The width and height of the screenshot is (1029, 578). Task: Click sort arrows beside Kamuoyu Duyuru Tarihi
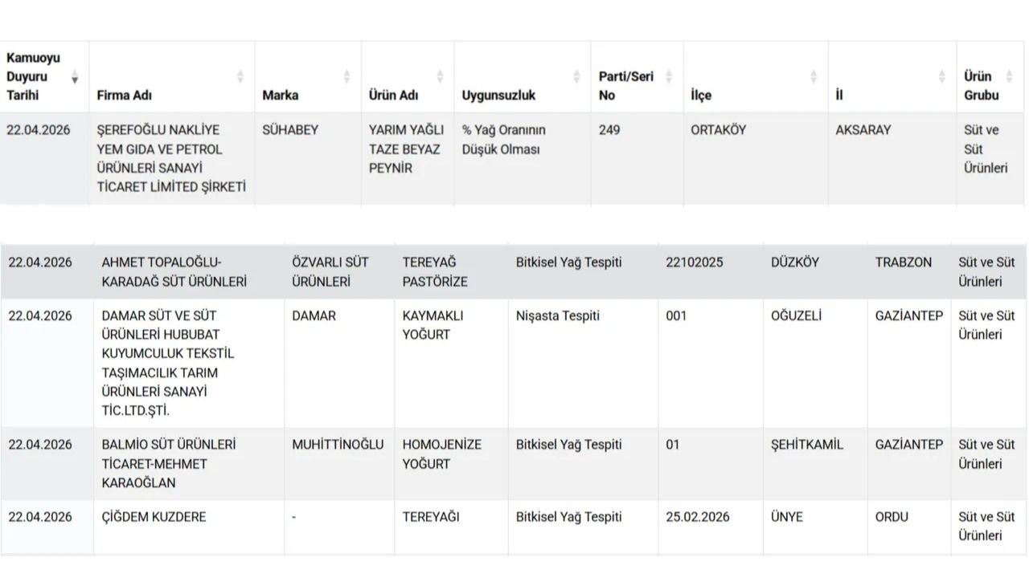[75, 77]
